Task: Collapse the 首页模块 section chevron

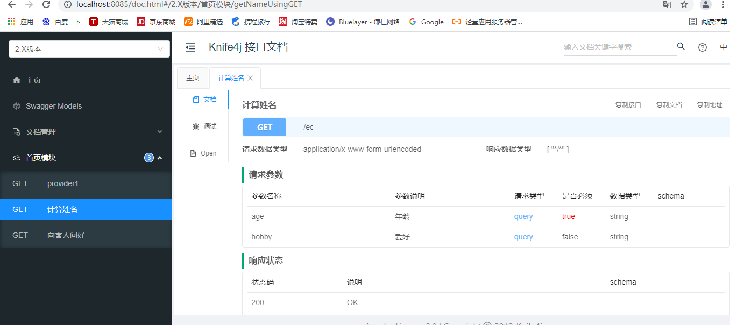Action: (160, 157)
